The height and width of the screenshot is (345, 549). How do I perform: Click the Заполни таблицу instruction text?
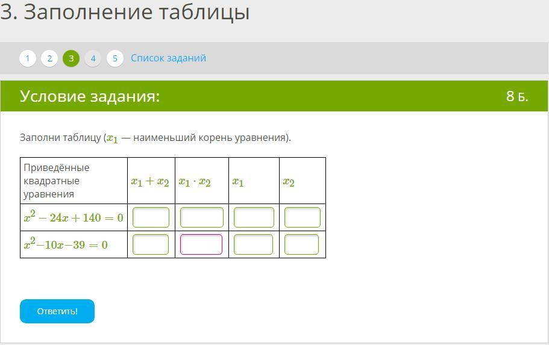pyautogui.click(x=155, y=138)
